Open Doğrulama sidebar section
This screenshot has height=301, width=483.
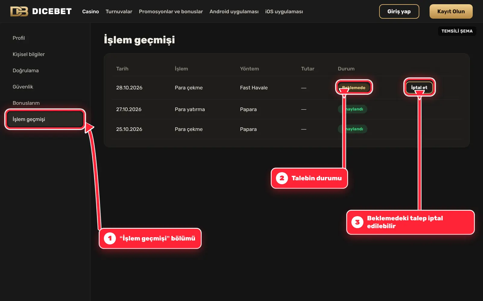[x=26, y=70]
